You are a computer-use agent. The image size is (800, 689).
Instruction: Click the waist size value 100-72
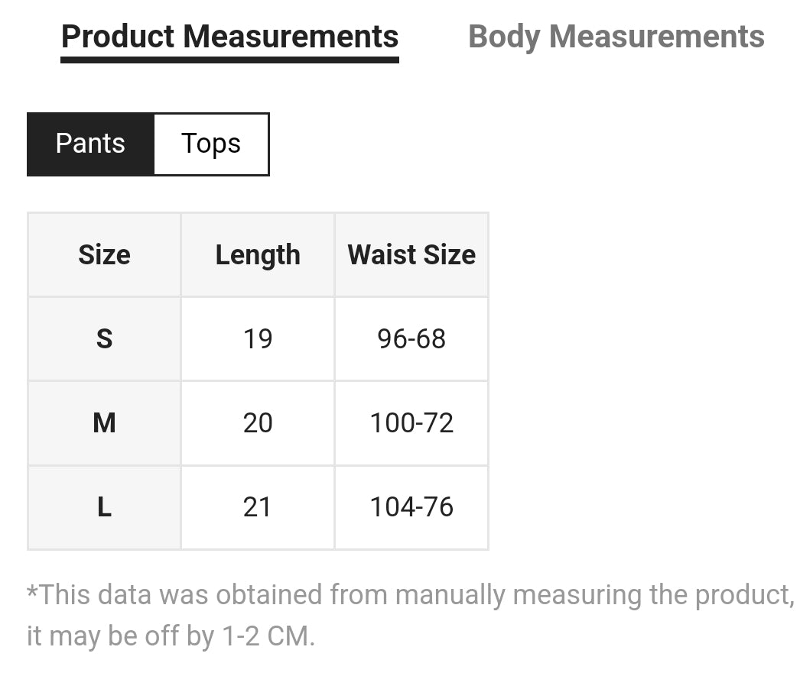point(411,422)
